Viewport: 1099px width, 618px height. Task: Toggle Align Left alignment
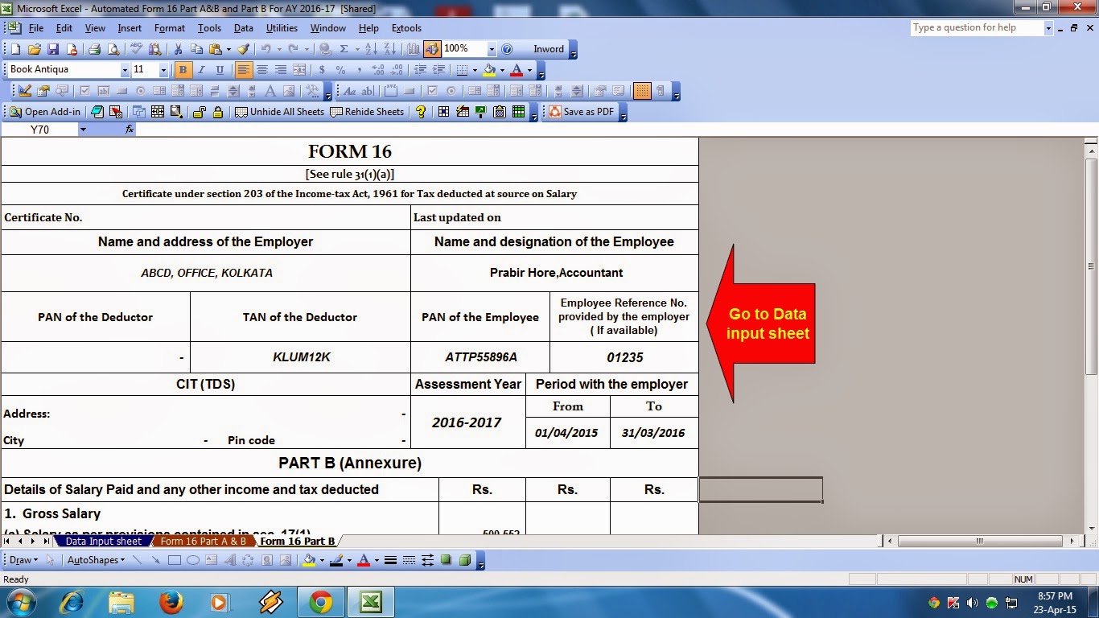point(244,70)
